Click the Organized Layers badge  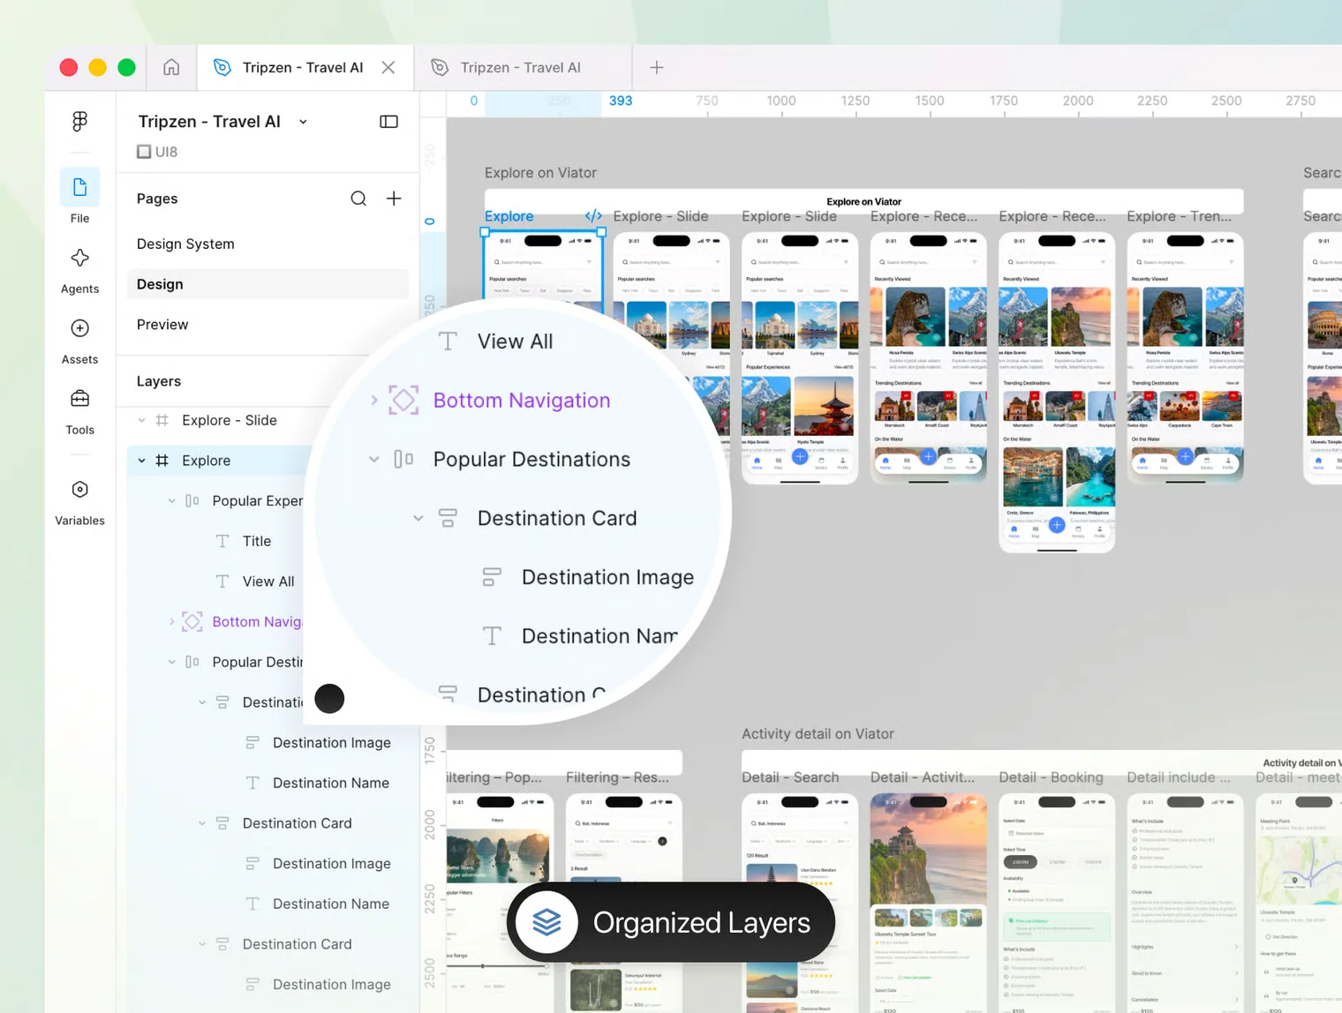point(671,923)
